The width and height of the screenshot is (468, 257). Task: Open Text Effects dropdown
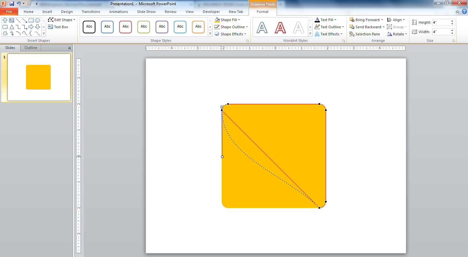point(329,34)
